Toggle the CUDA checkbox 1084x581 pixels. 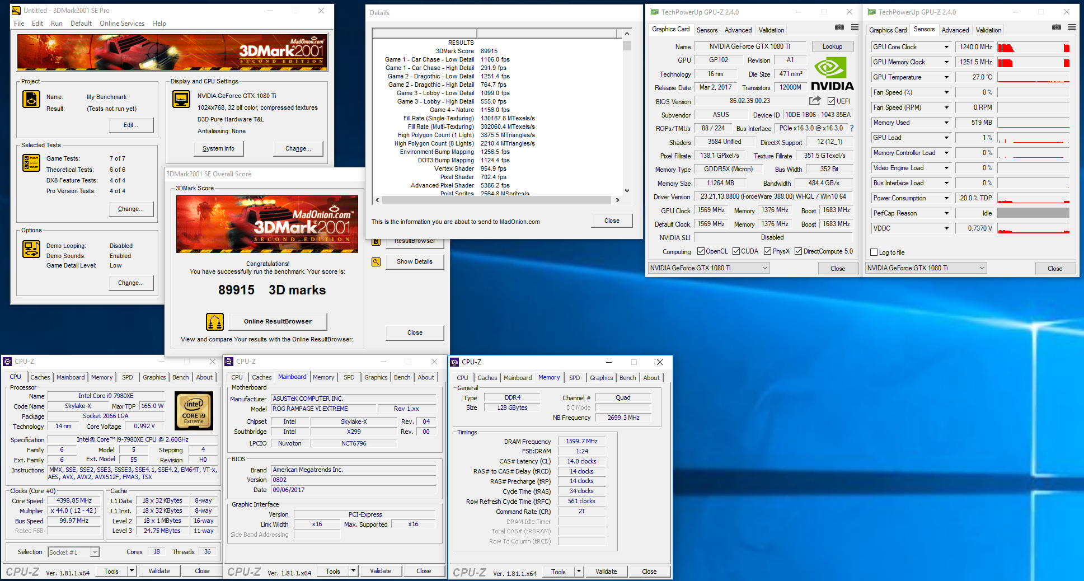click(736, 251)
